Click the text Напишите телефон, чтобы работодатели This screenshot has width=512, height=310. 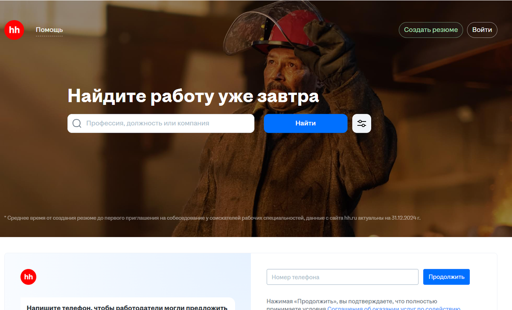127,307
